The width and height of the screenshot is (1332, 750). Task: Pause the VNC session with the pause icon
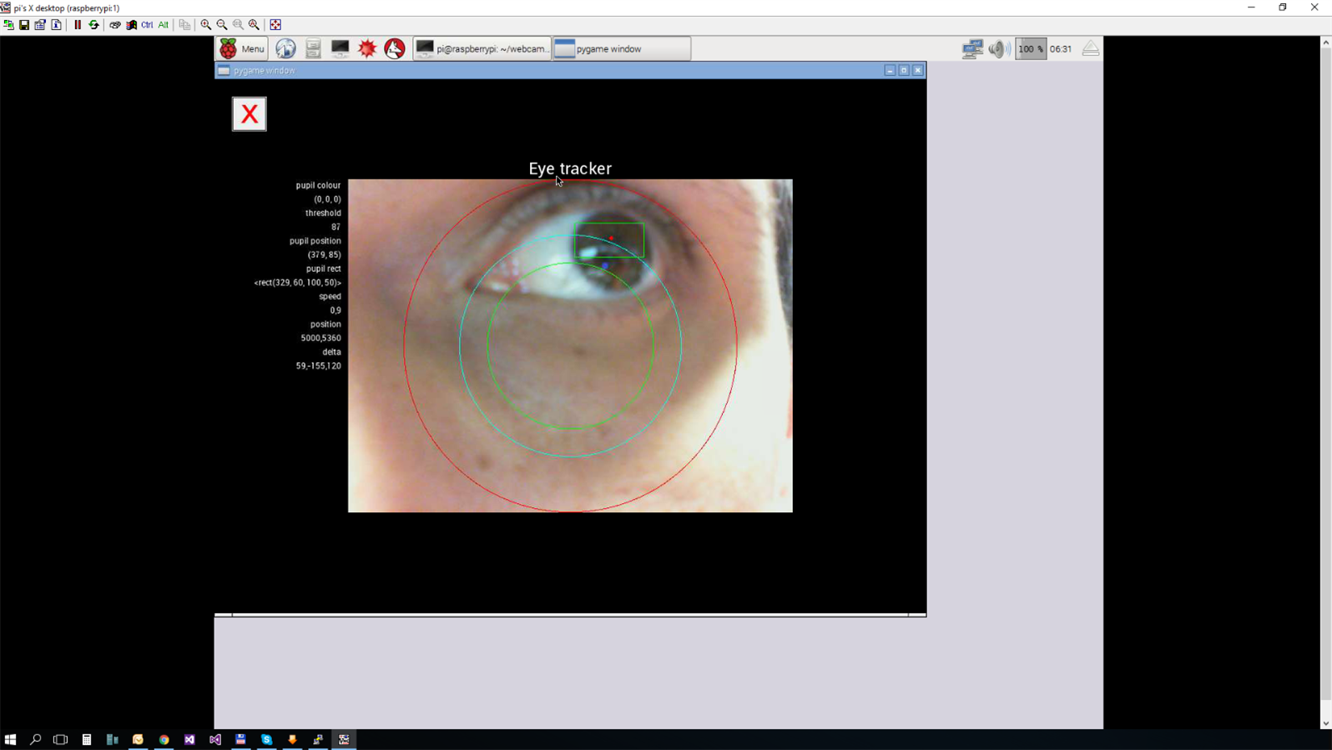coord(78,25)
